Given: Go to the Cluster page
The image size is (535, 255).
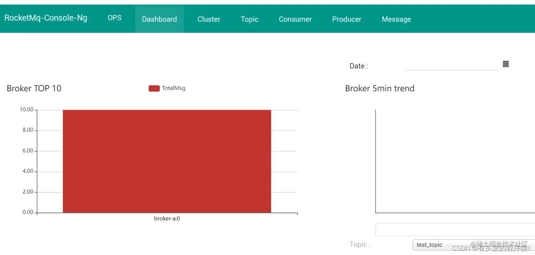Looking at the screenshot, I should click(209, 19).
